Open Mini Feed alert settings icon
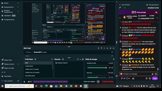The image size is (162, 91). point(110,48)
